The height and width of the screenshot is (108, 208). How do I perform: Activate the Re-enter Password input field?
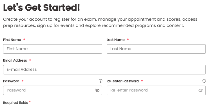tap(156, 90)
